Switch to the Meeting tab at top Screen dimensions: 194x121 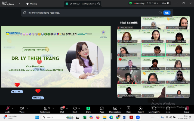(x=31, y=4)
